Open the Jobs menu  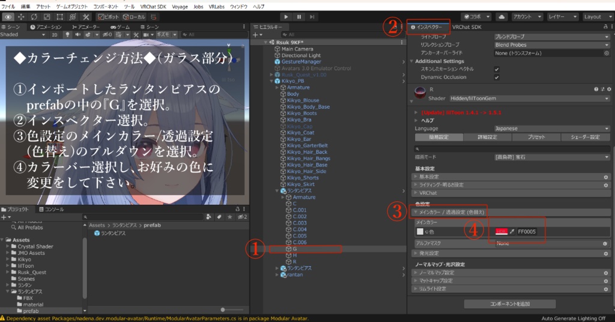(x=198, y=7)
